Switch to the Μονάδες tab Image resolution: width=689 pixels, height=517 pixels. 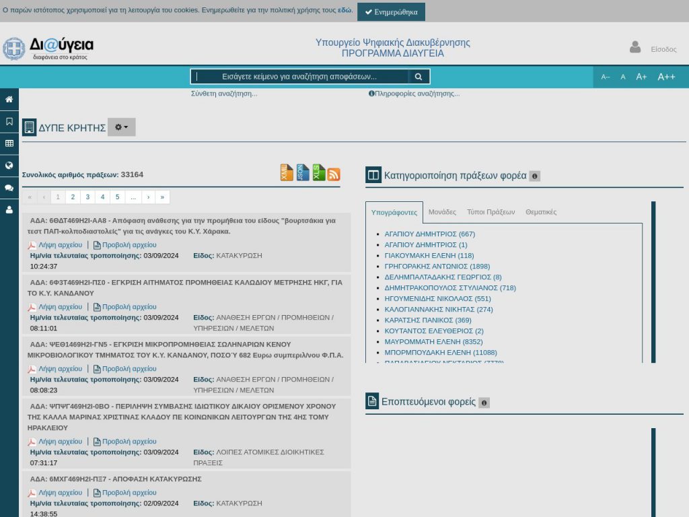[442, 212]
